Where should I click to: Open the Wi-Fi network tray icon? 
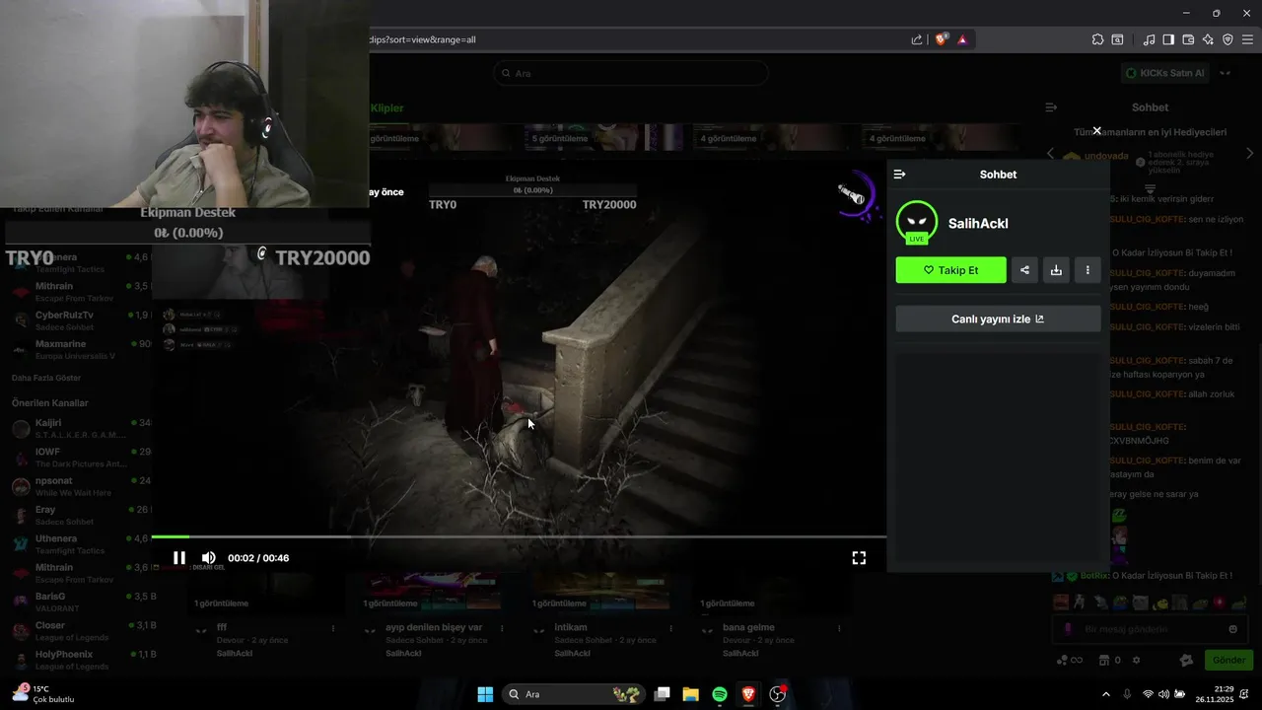click(1148, 694)
